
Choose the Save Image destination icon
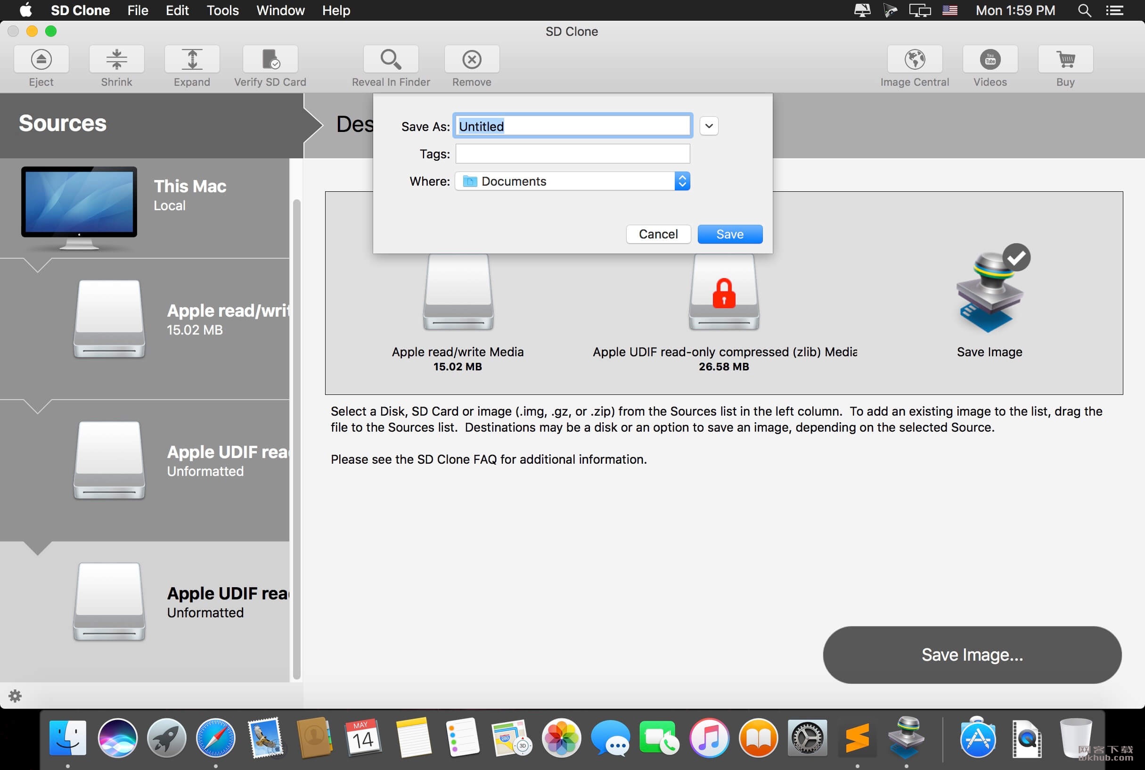tap(990, 290)
